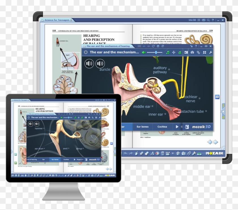Select the camera snapshot icon in 3D viewer
This screenshot has width=238, height=210.
tap(192, 52)
